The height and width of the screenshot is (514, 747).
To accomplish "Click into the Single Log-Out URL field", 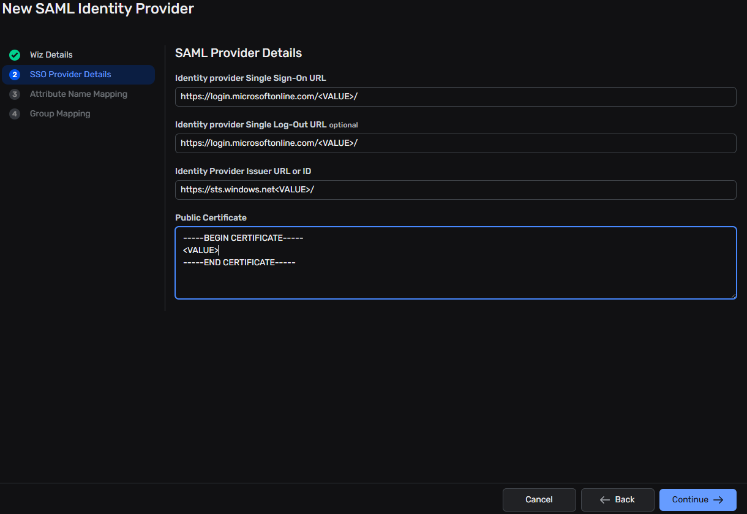I will coord(456,143).
